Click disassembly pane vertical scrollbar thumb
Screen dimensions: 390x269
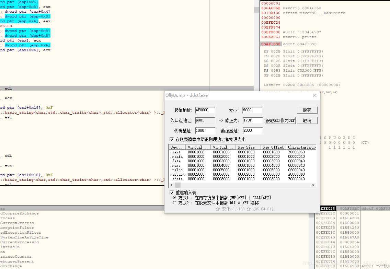coord(256,10)
